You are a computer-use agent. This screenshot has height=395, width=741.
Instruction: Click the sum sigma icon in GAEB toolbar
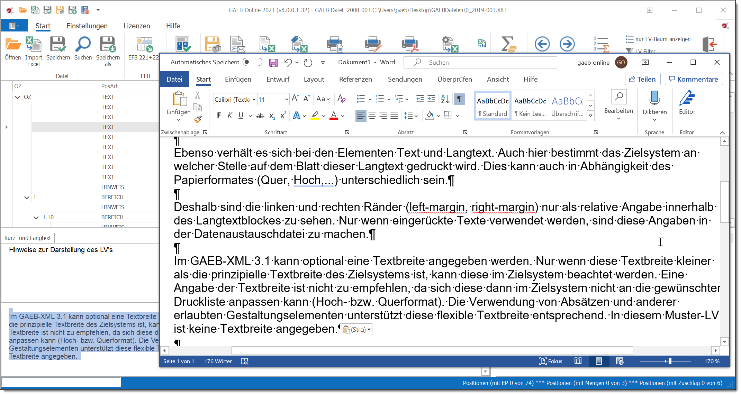[x=508, y=44]
